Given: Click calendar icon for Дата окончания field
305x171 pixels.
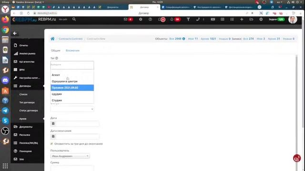Looking at the screenshot, I should tap(53, 136).
